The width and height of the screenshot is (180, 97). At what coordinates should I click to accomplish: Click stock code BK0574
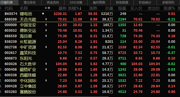tap(11, 14)
